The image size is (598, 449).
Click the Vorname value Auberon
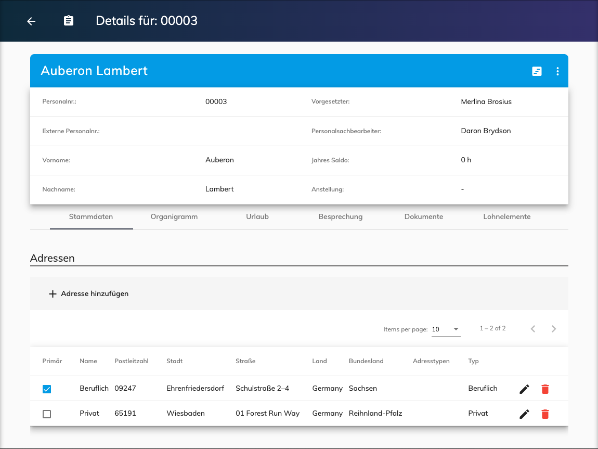219,160
